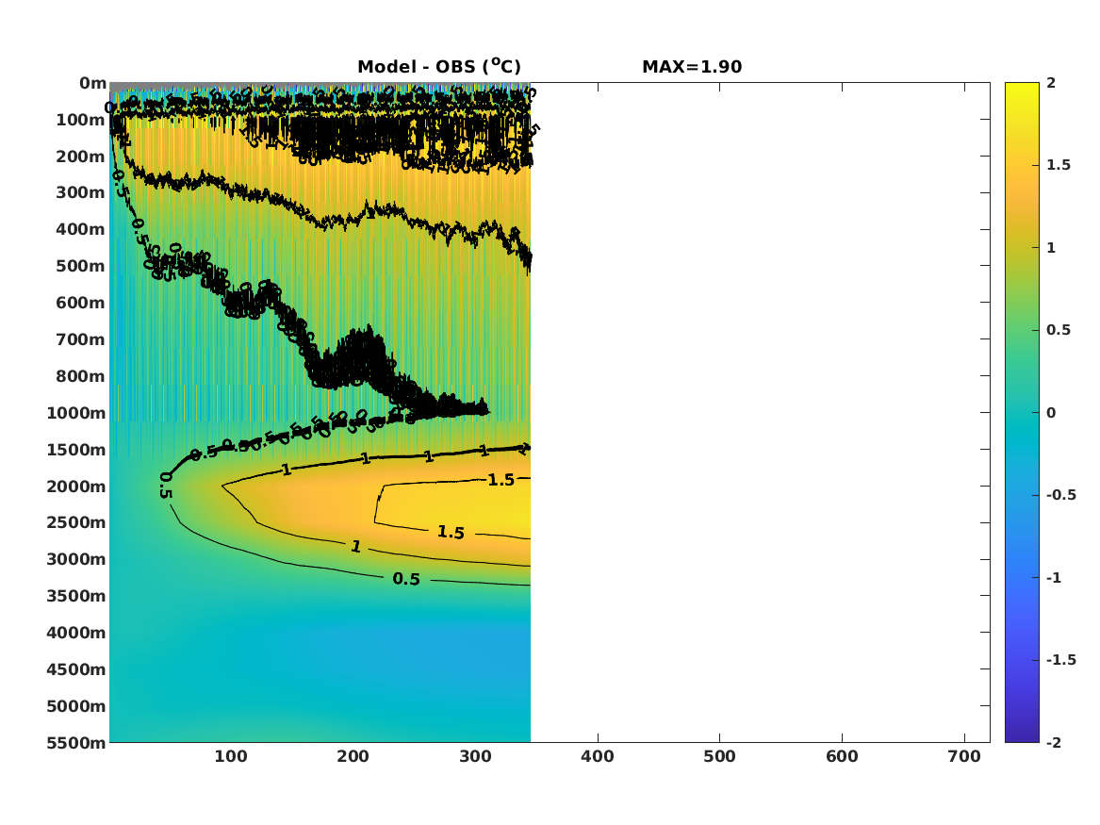Image resolution: width=1100 pixels, height=825 pixels.
Task: Click the "5000m" depth axis label
Action: [x=76, y=706]
